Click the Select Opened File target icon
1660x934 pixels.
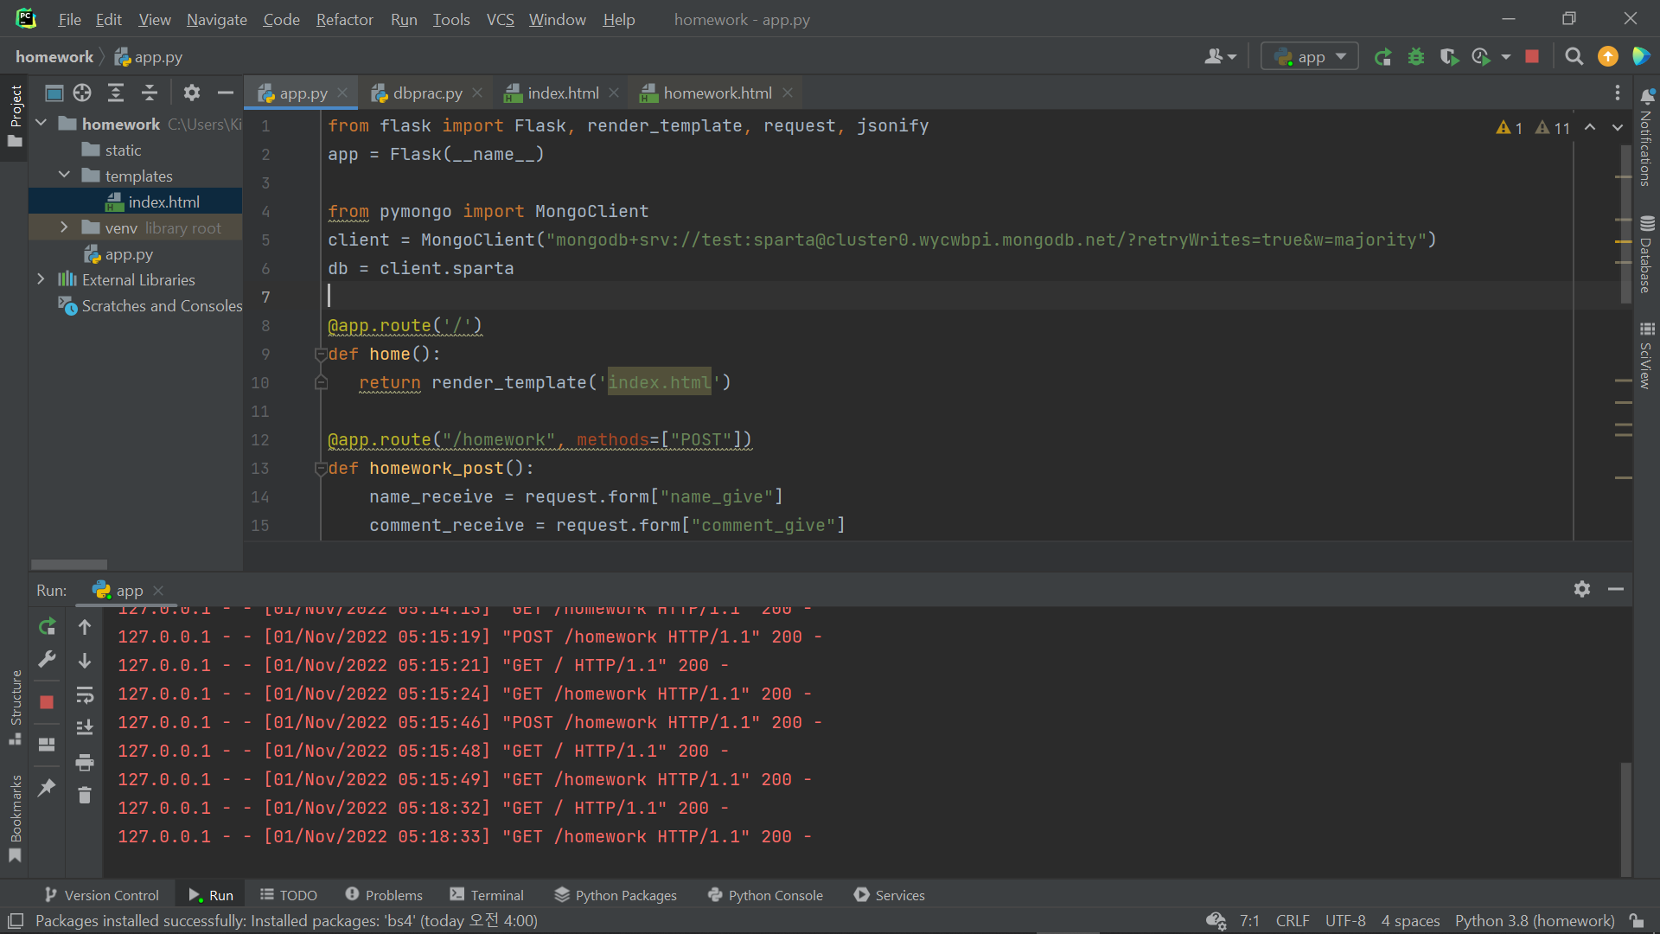(82, 93)
